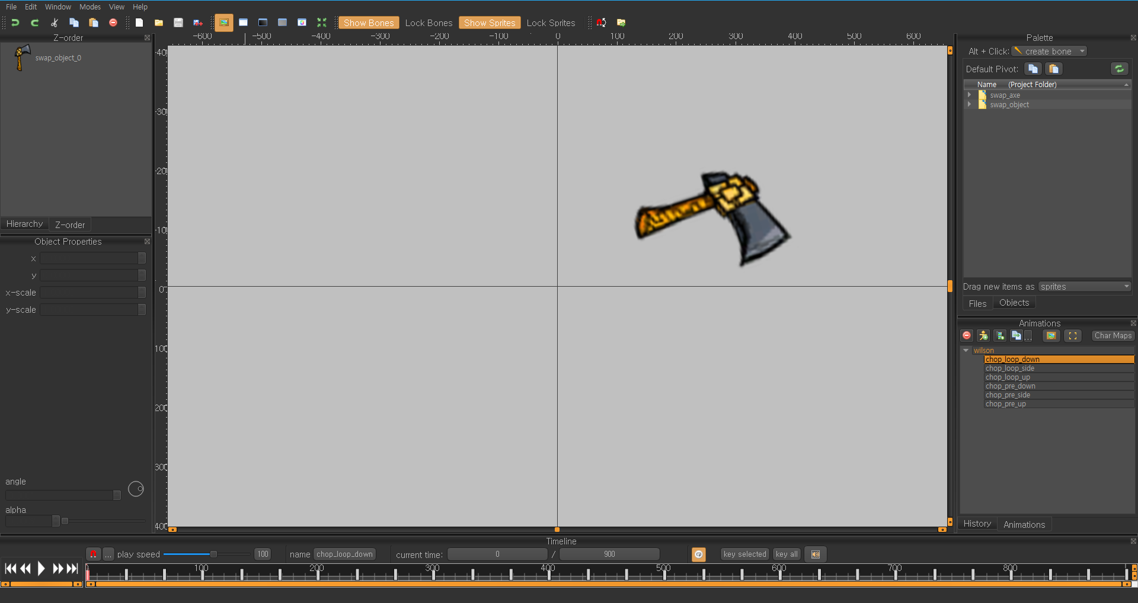Click the refresh icon in Palette panel
The width and height of the screenshot is (1138, 603).
pos(1119,69)
